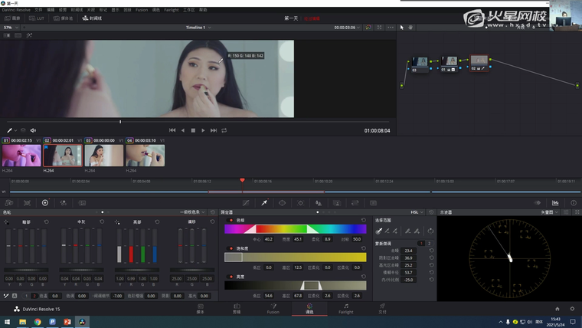
Task: Toggle loop playback in viewer
Action: click(224, 130)
